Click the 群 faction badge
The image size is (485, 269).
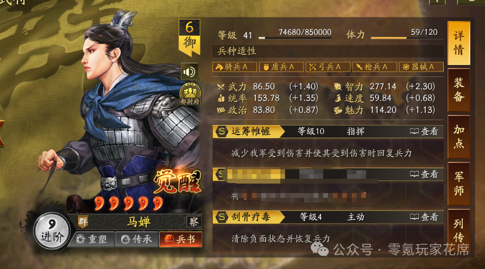click(83, 221)
